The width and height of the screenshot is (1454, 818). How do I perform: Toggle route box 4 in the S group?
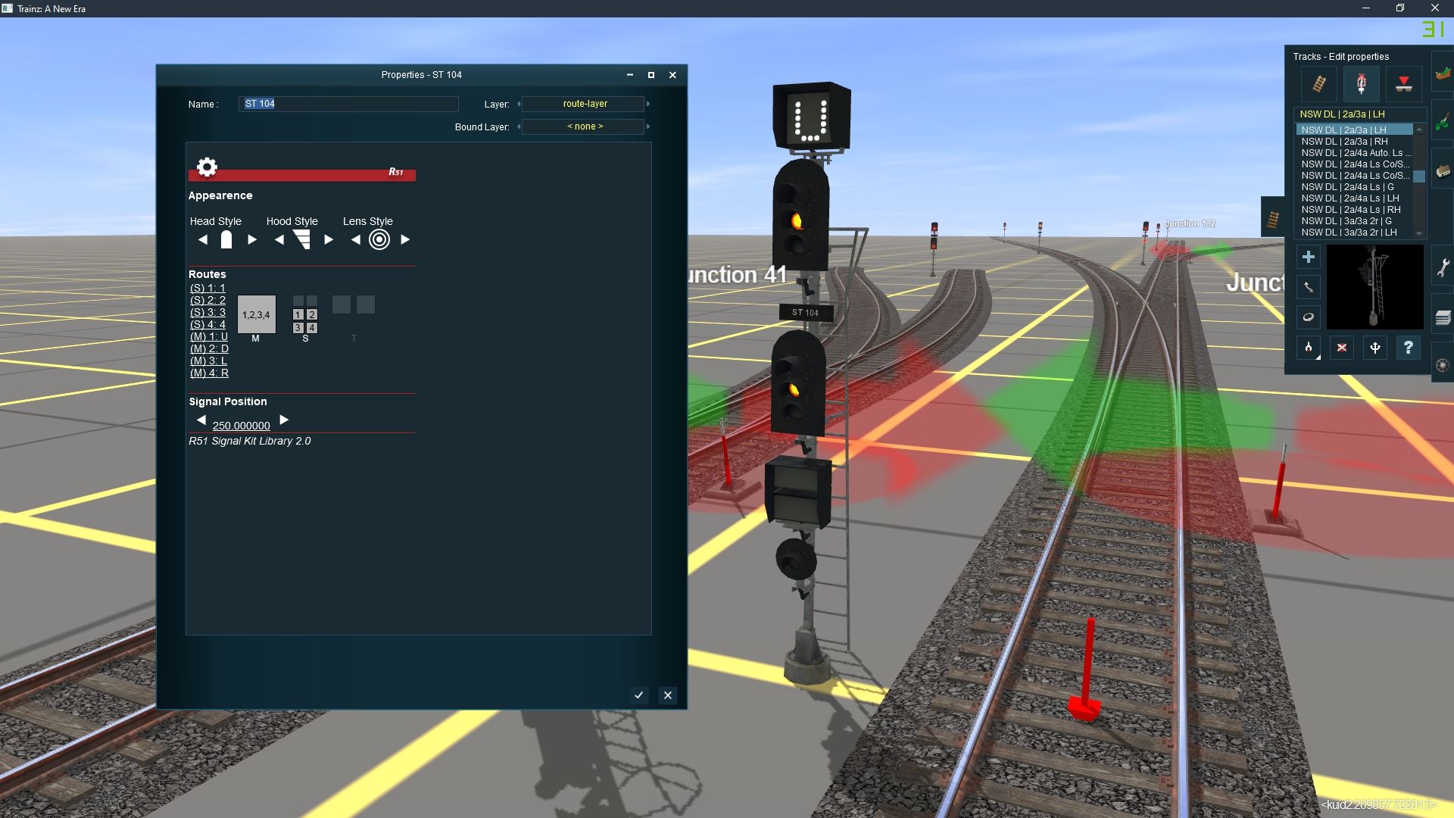(x=312, y=327)
